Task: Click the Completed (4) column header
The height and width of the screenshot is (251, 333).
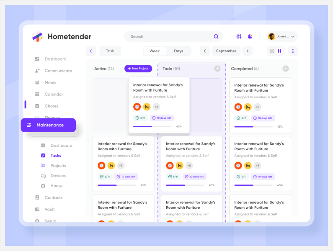Action: point(245,69)
